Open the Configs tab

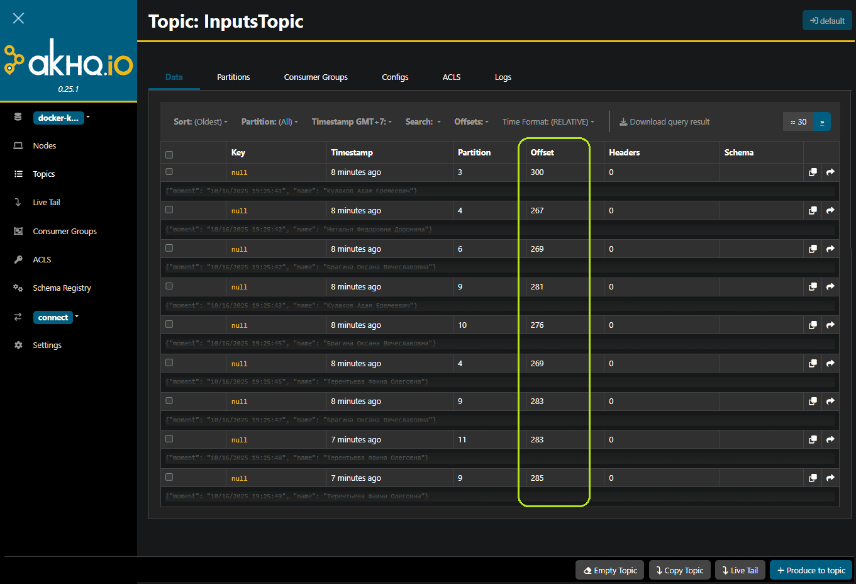pos(395,77)
